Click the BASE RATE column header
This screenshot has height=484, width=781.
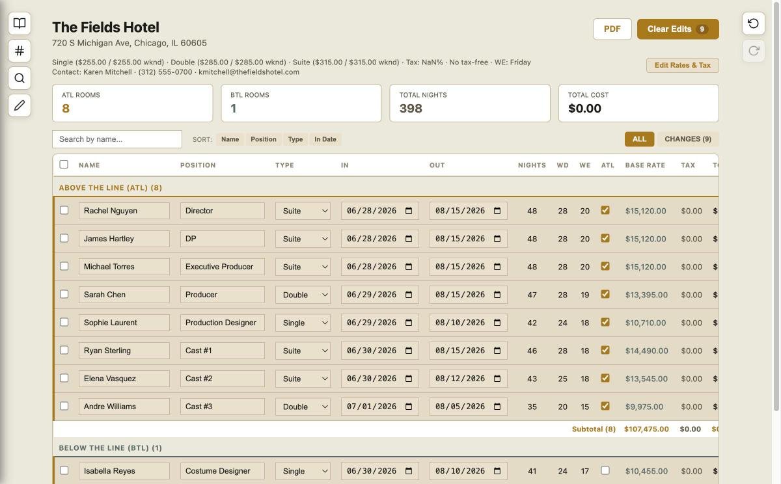pyautogui.click(x=645, y=165)
